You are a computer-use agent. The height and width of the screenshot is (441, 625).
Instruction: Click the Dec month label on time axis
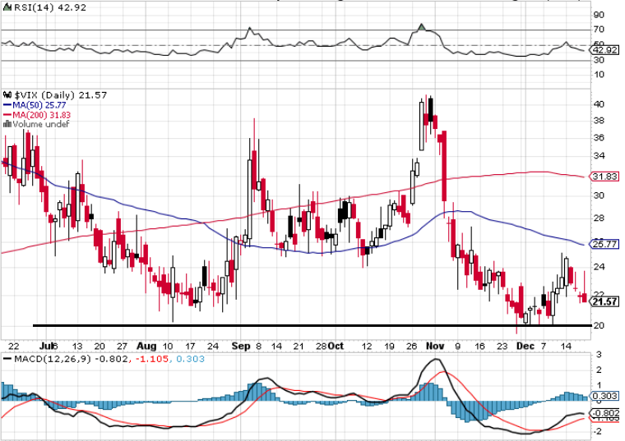pyautogui.click(x=525, y=346)
